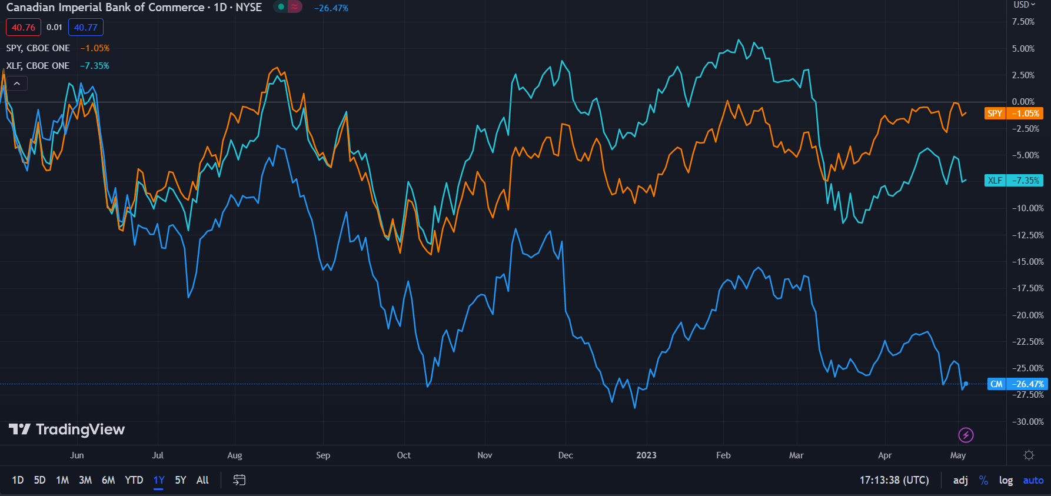Select the All time range

pyautogui.click(x=202, y=480)
